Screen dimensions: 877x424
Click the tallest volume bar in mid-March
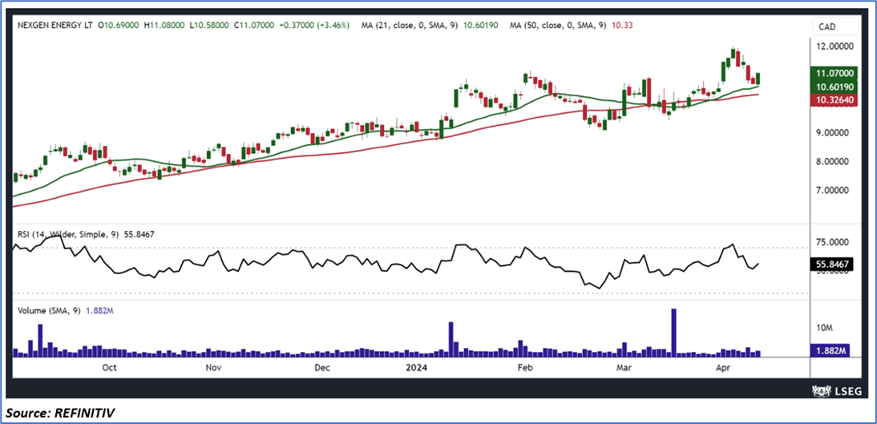(674, 333)
